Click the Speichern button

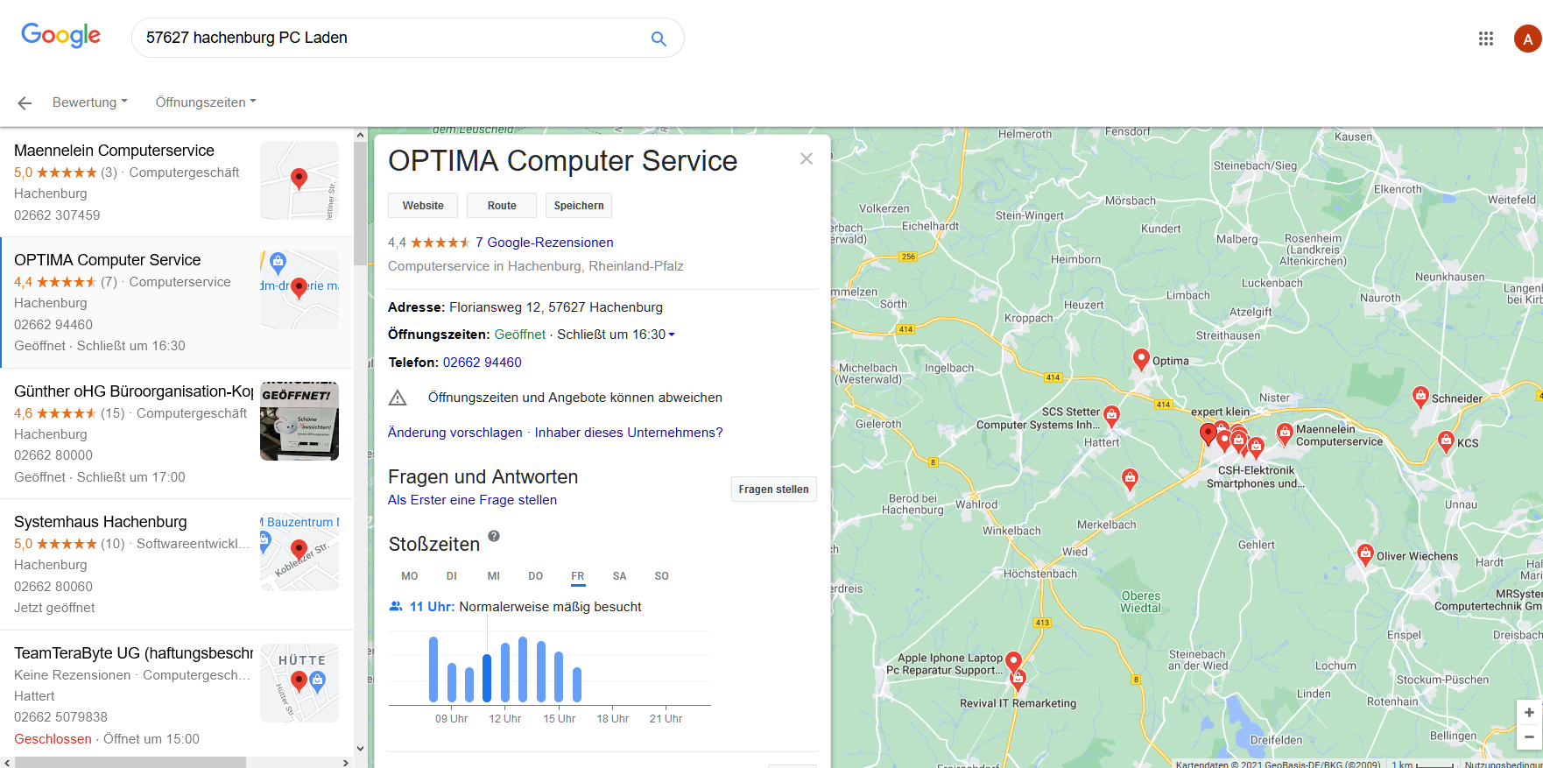[x=579, y=206]
